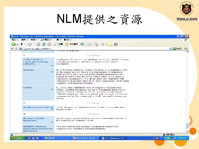
Task: Click the IE Forward arrow button
Action: [30, 44]
